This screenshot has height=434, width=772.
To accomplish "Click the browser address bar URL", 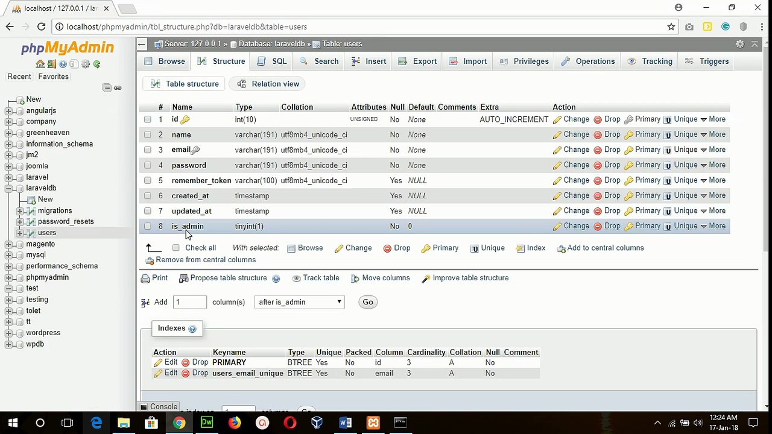I will [x=187, y=27].
